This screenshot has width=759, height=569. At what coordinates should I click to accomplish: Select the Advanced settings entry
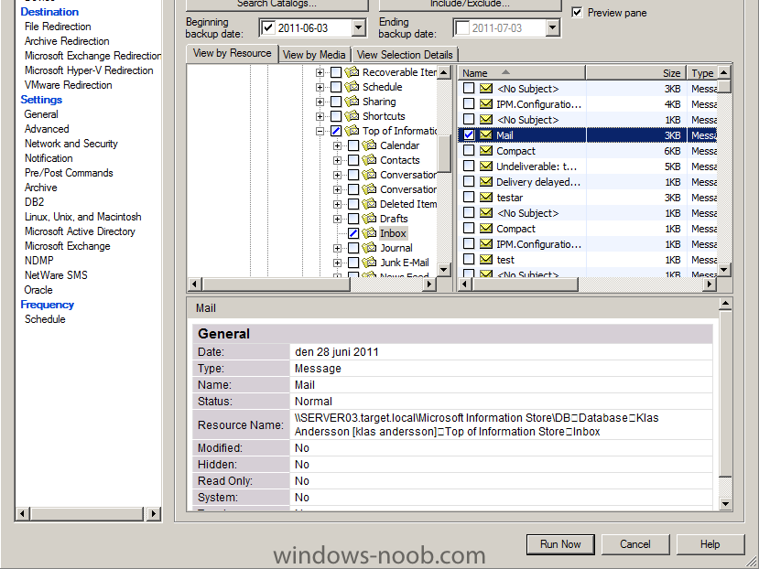coord(47,129)
